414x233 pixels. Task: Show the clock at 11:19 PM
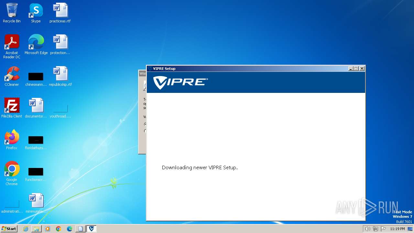pyautogui.click(x=397, y=229)
